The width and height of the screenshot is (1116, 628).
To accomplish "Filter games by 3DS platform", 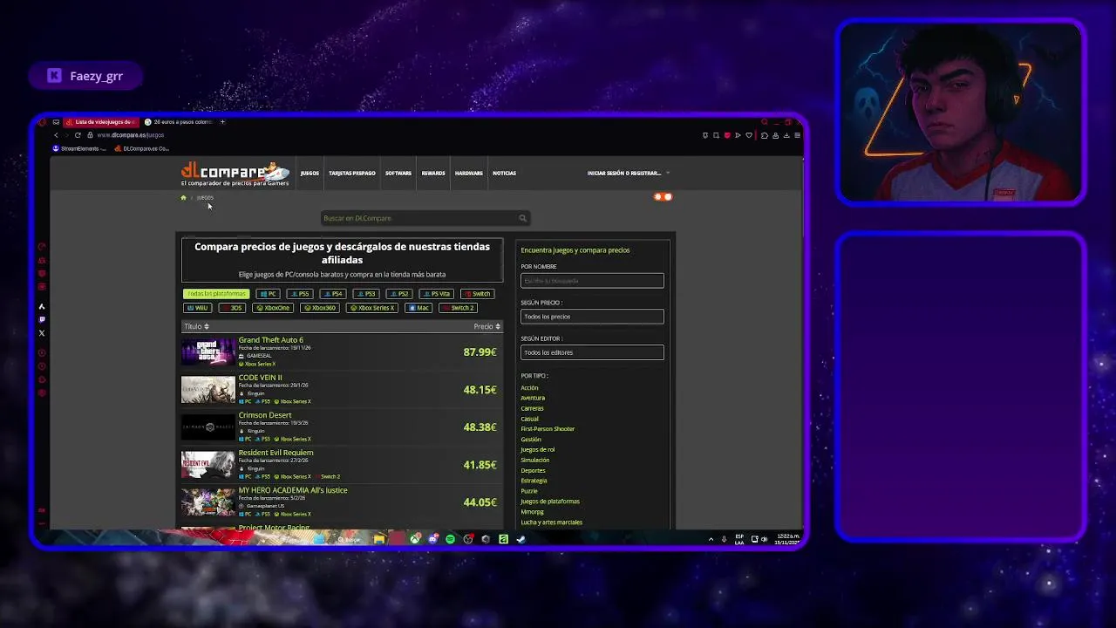I will (x=232, y=308).
